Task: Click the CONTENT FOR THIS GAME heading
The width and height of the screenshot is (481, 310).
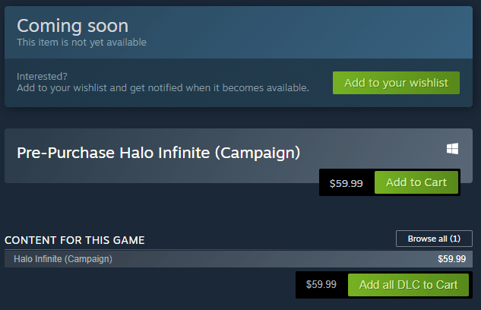Action: click(74, 240)
